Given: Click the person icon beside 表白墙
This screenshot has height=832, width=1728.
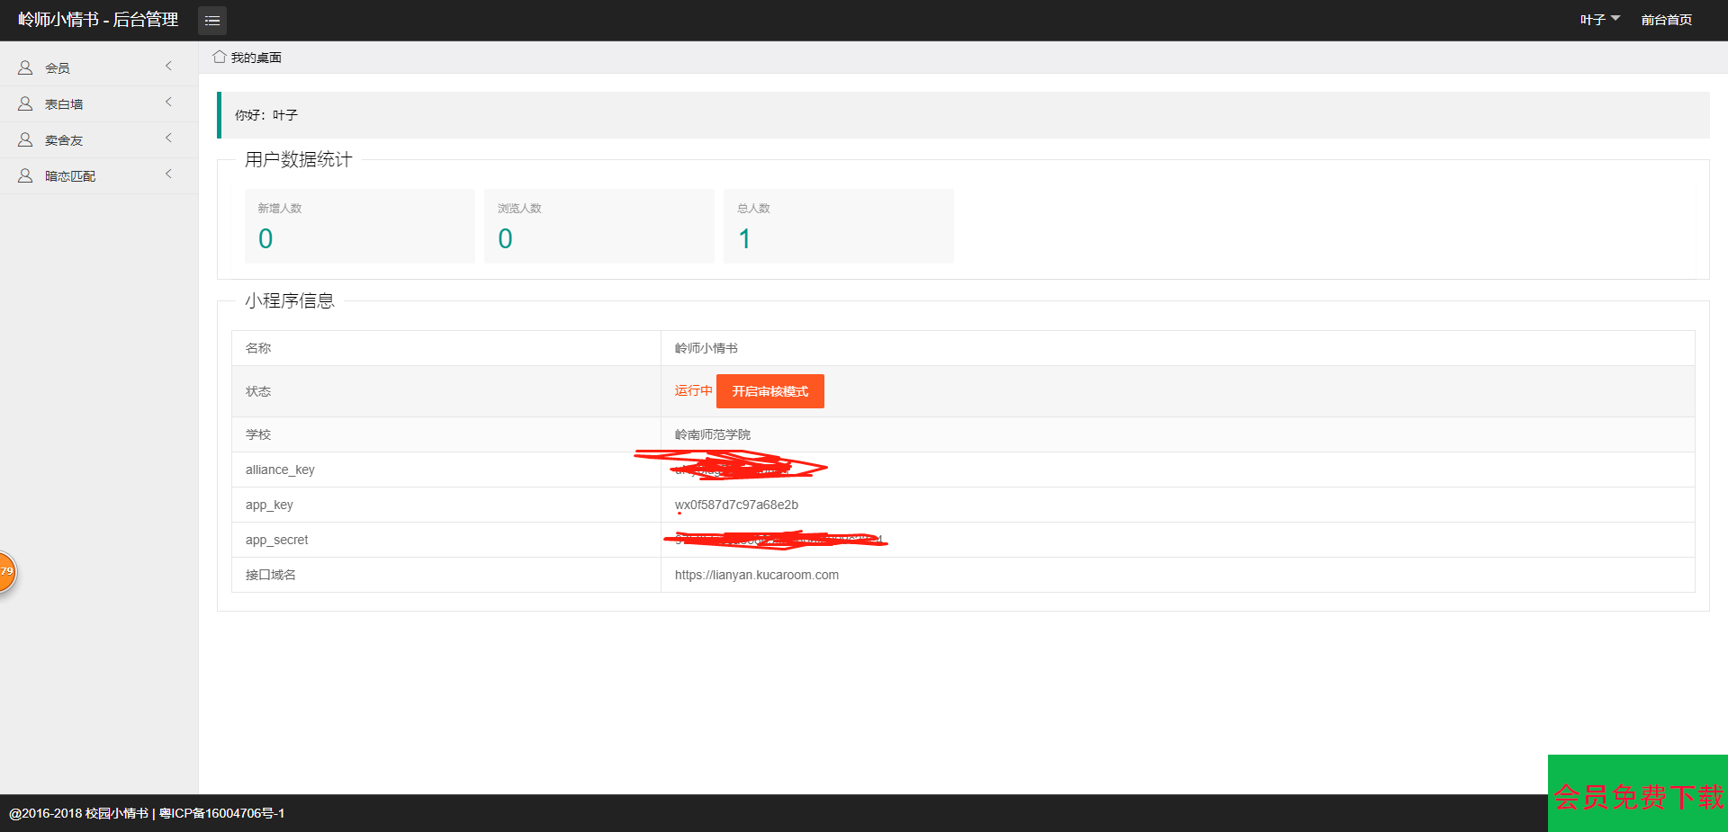Looking at the screenshot, I should [25, 103].
